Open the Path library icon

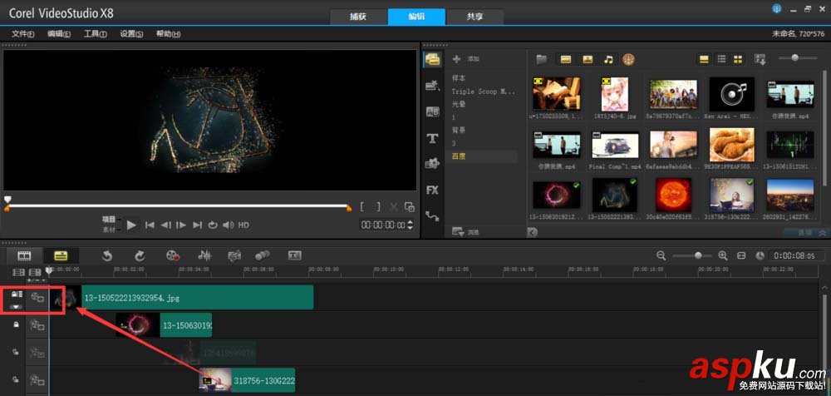point(432,215)
